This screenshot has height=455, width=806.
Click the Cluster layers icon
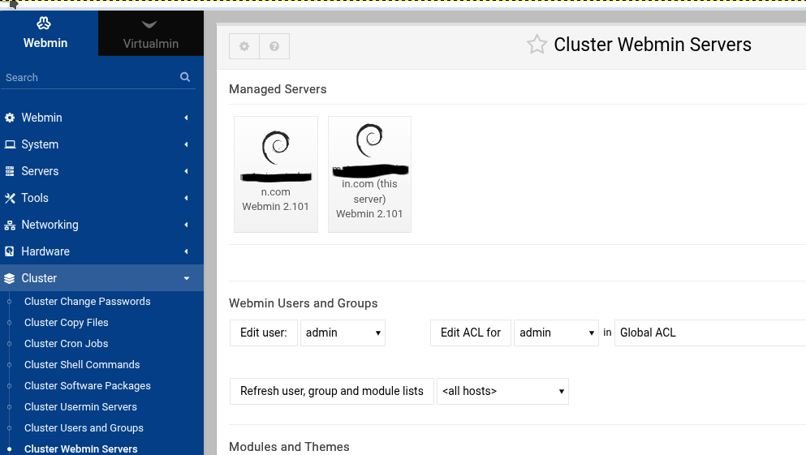coord(10,278)
